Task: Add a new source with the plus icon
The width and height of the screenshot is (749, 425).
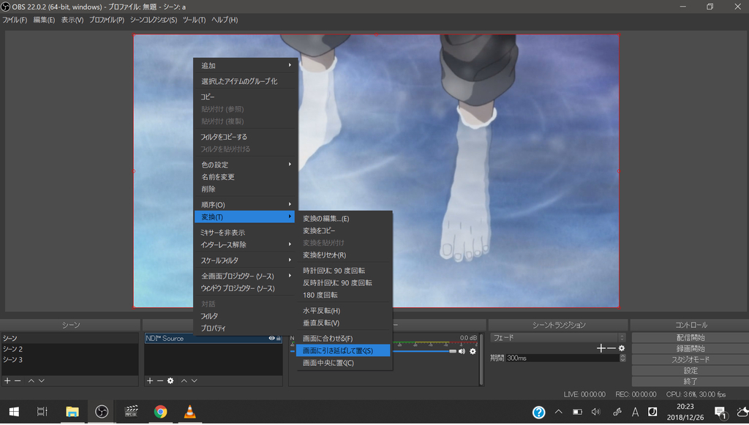Action: 150,380
